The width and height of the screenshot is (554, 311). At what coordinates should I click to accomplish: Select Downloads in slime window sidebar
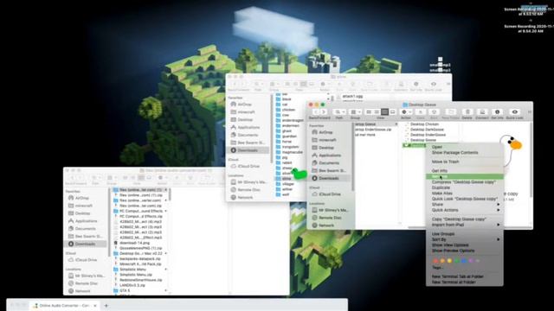pos(247,150)
